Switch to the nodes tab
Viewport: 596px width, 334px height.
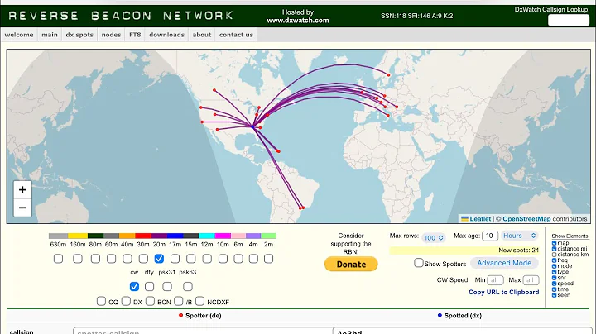111,35
